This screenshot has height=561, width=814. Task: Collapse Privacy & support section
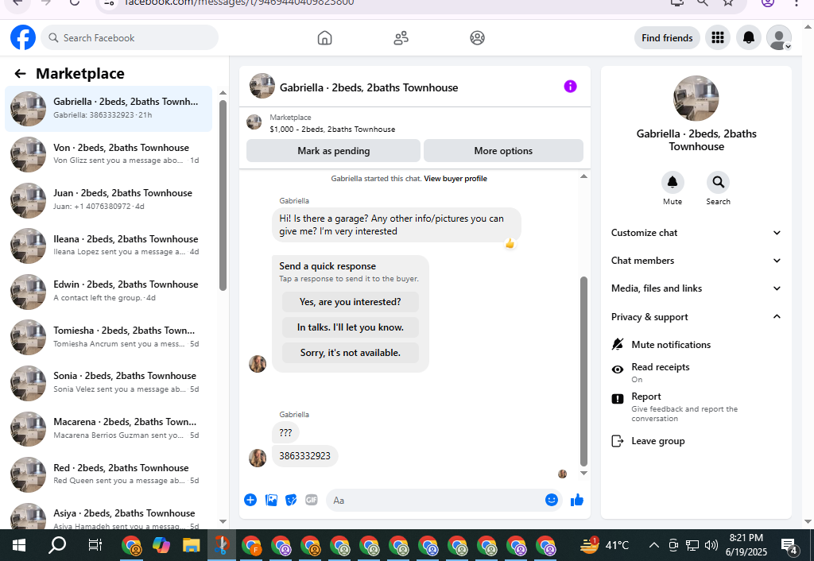pyautogui.click(x=696, y=317)
